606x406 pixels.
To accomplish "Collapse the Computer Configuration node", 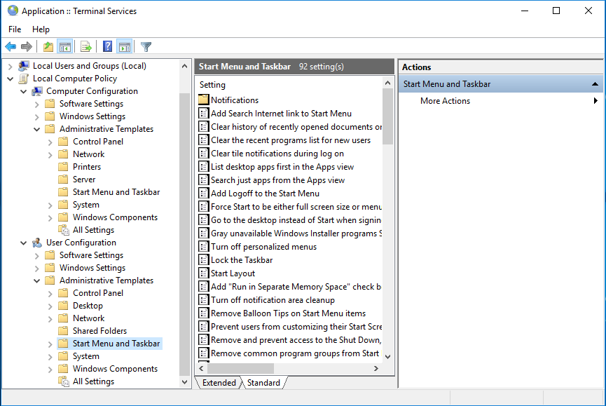I will coord(24,91).
